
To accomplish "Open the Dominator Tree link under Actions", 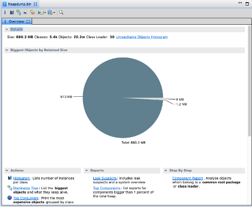I will (x=26, y=188).
